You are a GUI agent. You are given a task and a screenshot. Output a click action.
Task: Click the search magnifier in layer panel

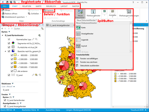[42, 28]
